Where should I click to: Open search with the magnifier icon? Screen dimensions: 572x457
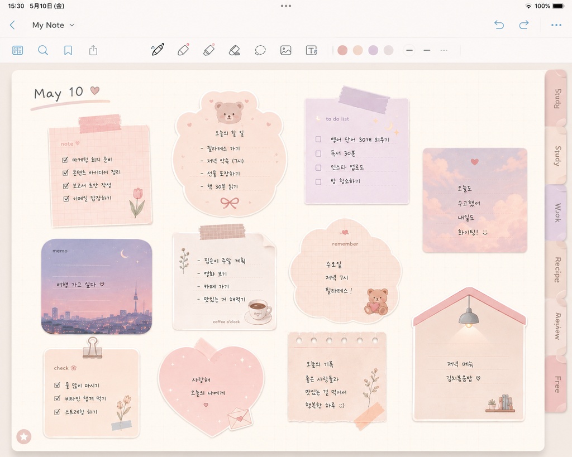coord(43,50)
